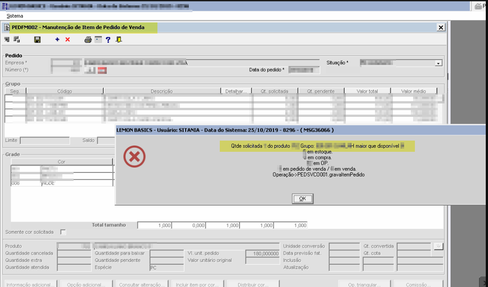Click the first 1,000 total tamanho cell
The image size is (488, 287).
tap(155, 226)
